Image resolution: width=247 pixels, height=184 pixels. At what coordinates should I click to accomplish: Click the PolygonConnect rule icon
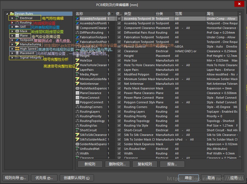click(x=77, y=102)
